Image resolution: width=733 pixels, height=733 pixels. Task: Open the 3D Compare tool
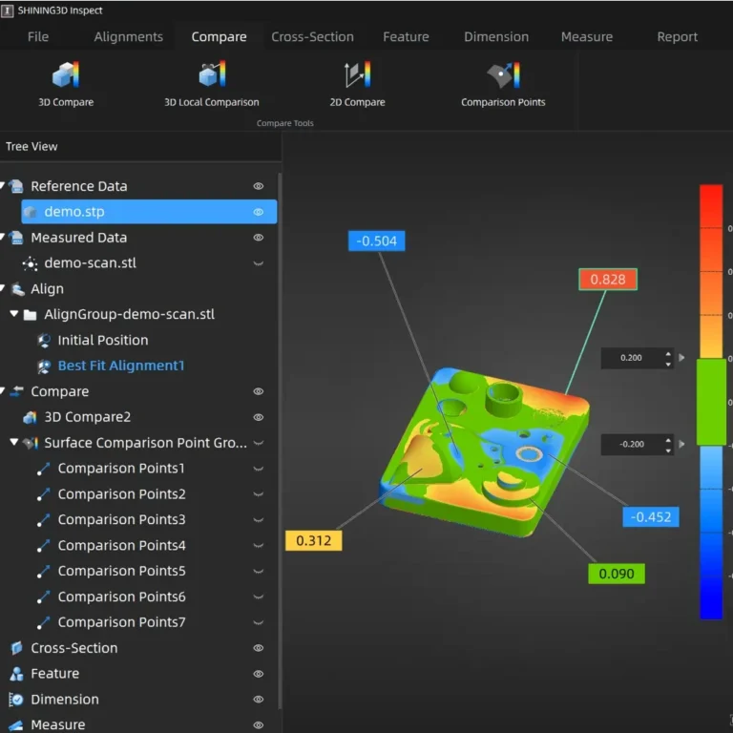click(66, 84)
